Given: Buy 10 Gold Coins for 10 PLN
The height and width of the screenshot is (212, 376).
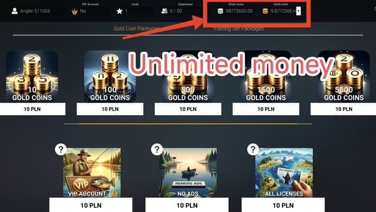Looking at the screenshot, I should 32,109.
